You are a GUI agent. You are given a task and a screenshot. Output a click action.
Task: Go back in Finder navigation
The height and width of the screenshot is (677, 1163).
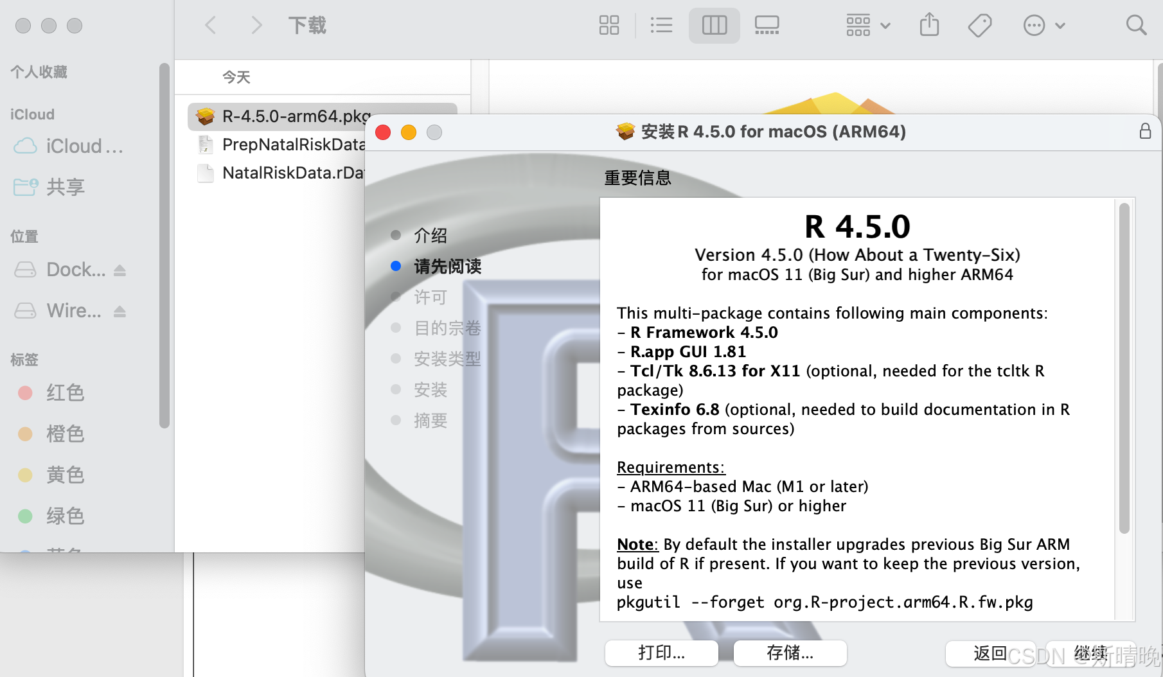[210, 26]
